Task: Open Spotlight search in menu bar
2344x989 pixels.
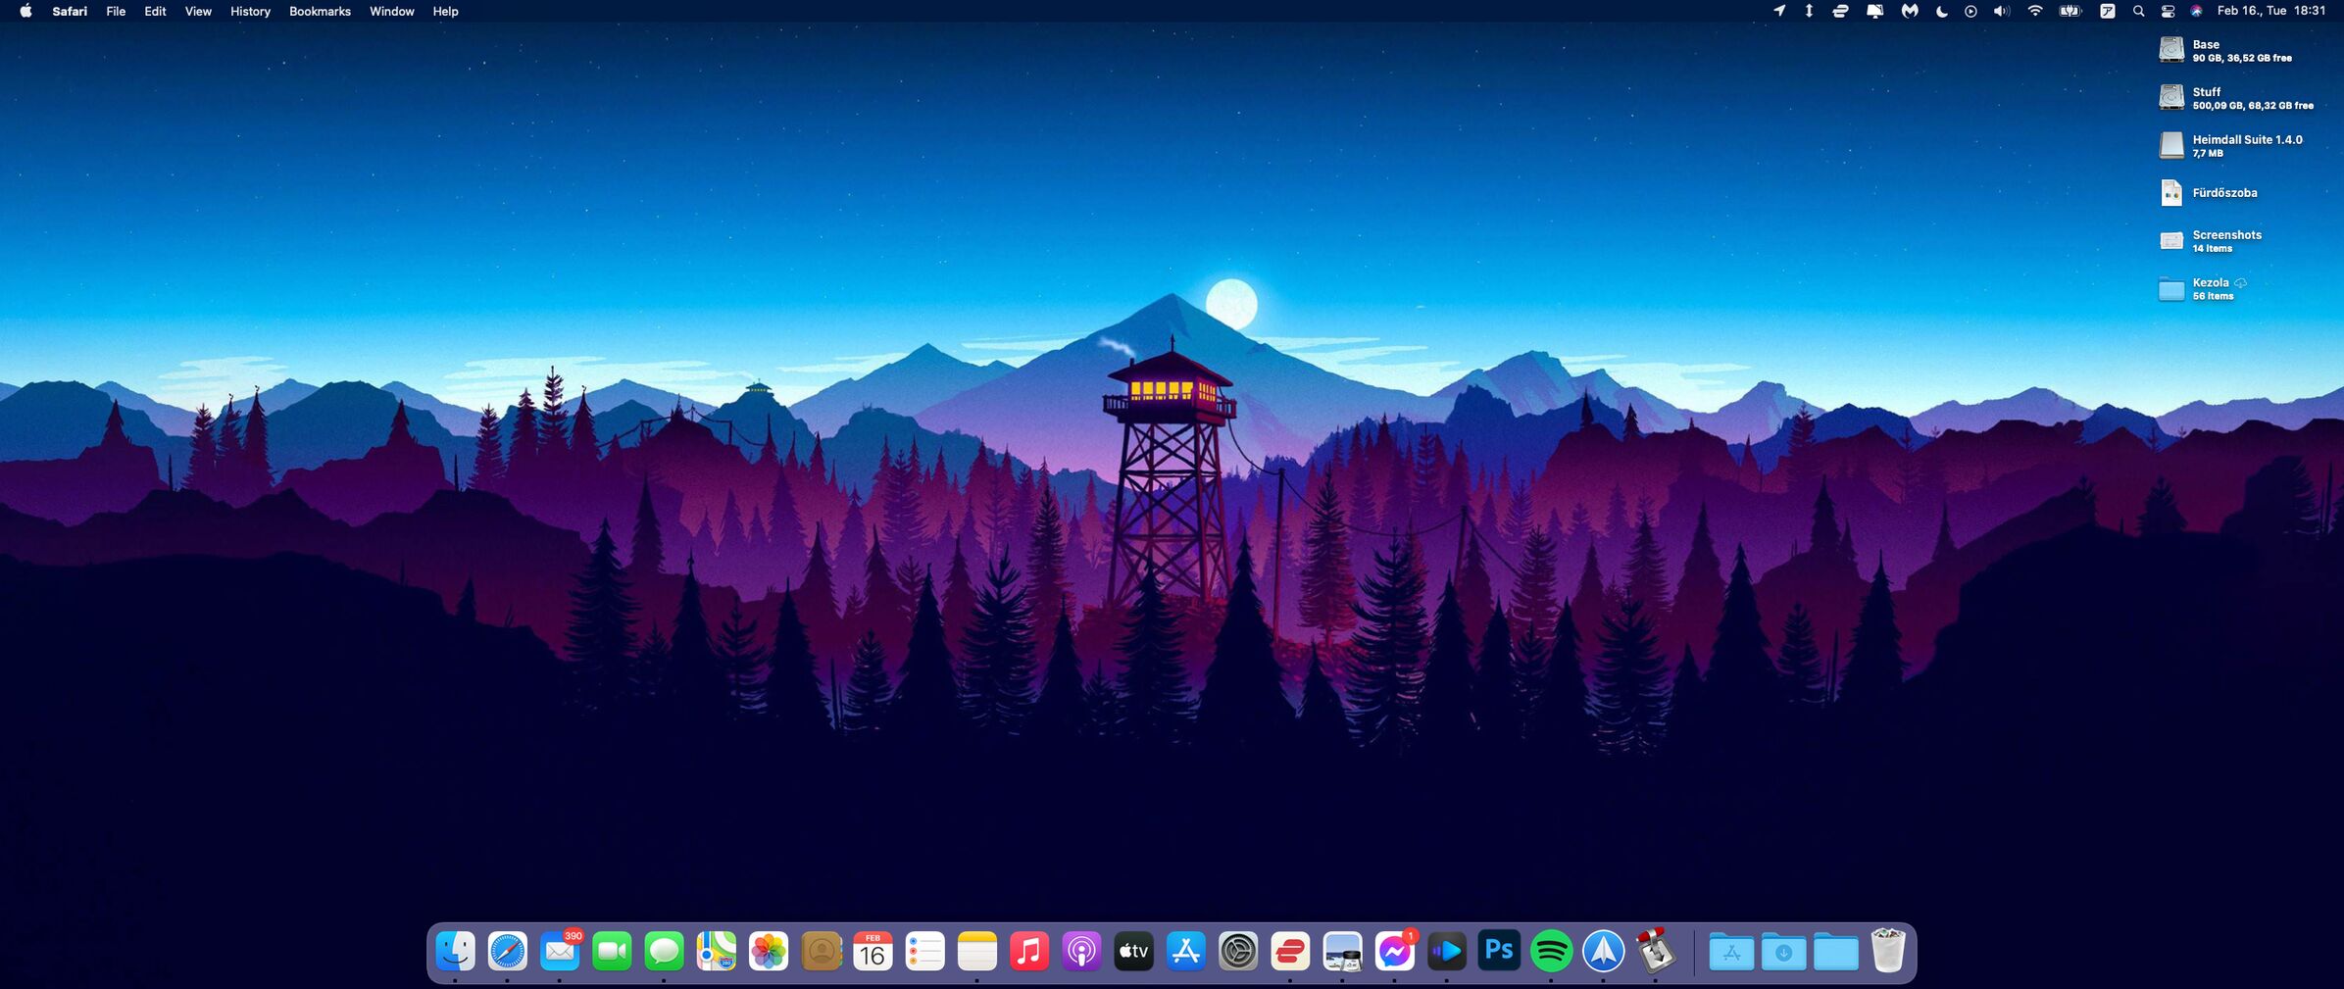Action: click(x=2138, y=11)
